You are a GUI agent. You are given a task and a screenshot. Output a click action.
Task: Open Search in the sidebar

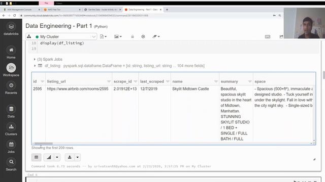click(x=11, y=165)
